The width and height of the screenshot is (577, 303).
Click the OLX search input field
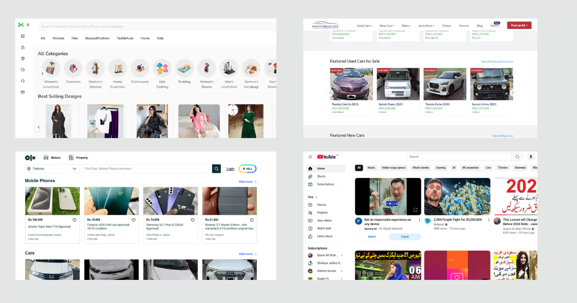coord(147,169)
